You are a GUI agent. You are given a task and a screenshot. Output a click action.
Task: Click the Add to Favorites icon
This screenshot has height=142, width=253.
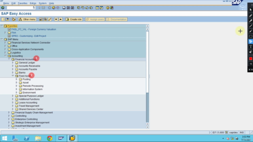tap(41, 19)
